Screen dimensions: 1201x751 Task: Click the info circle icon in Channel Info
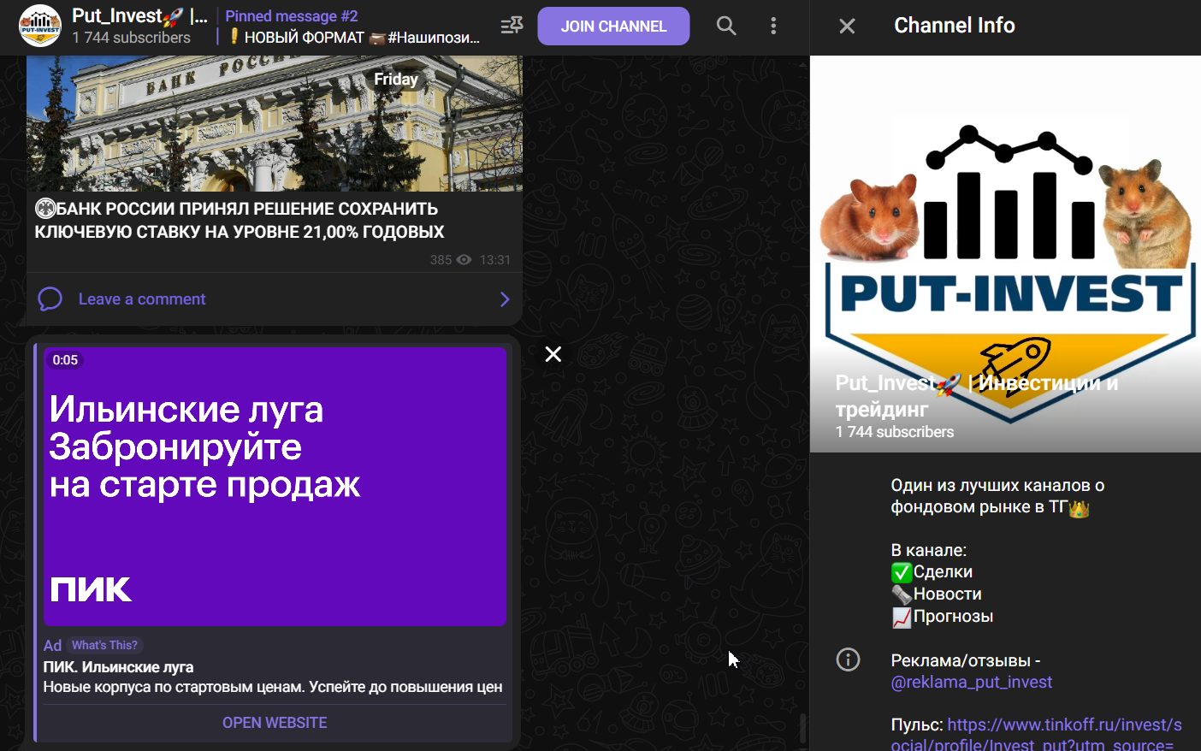point(848,659)
